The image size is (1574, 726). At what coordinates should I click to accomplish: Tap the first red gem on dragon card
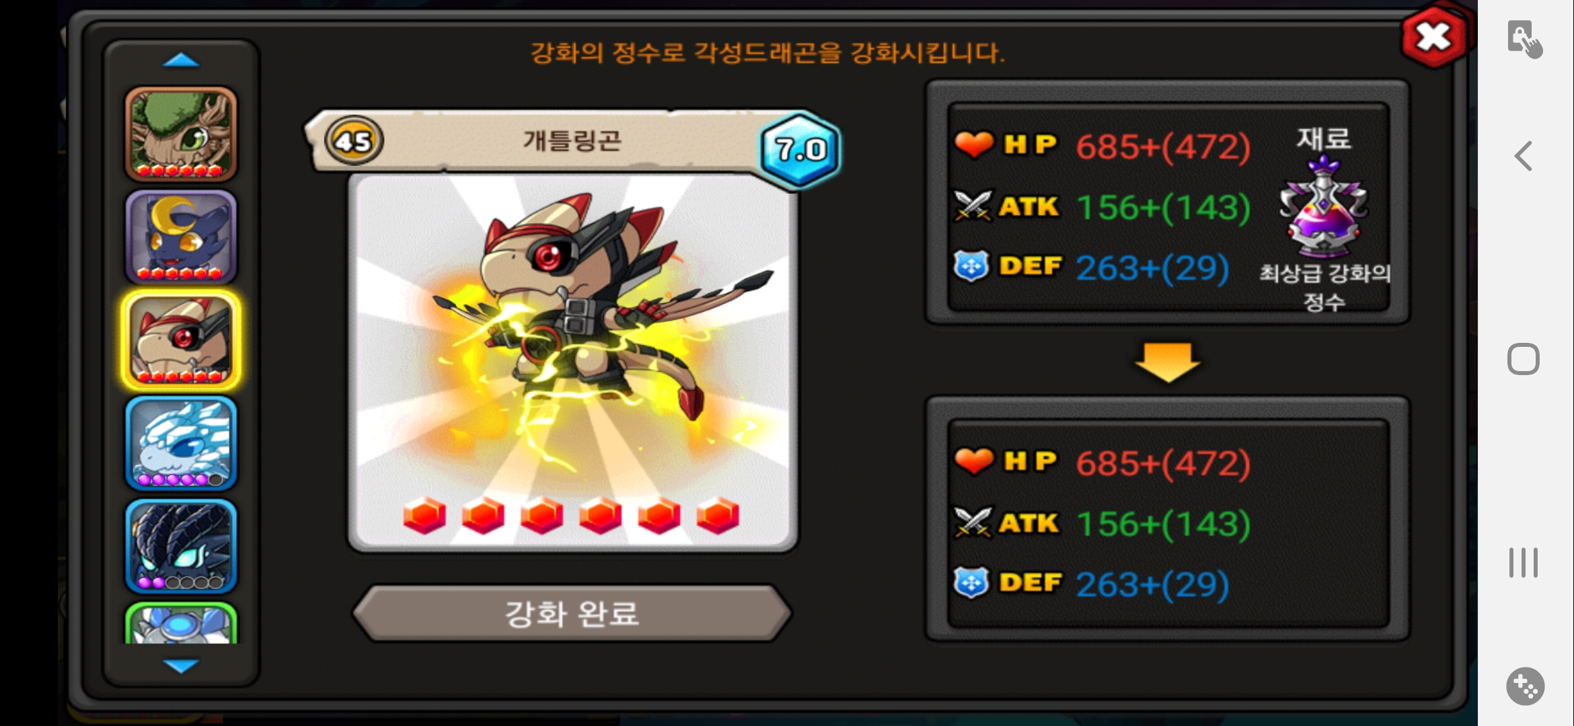(424, 516)
